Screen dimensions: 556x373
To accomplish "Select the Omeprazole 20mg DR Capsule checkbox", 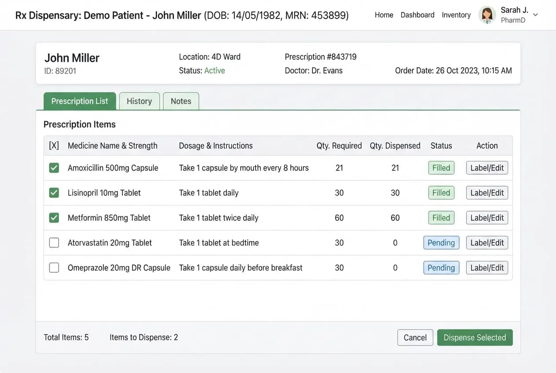I will 54,267.
